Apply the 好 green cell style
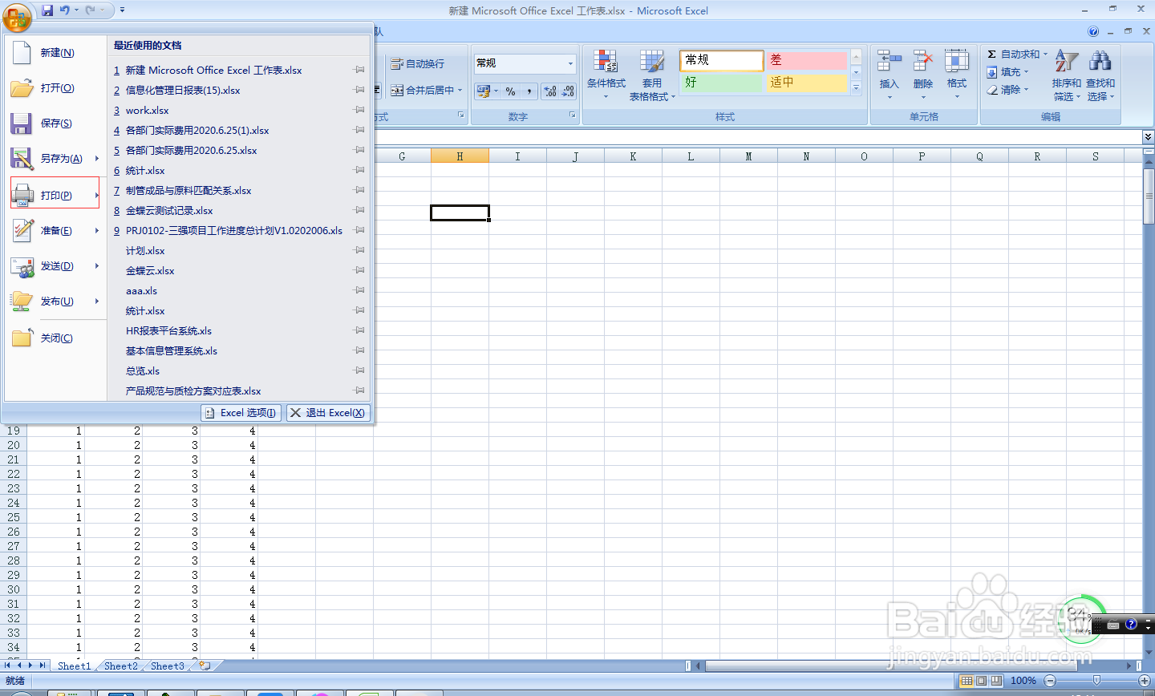Viewport: 1155px width, 696px height. pos(722,83)
